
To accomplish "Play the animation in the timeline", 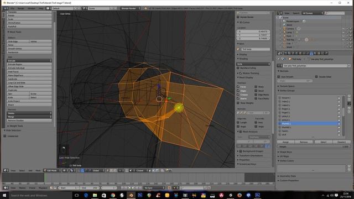I will (x=133, y=188).
